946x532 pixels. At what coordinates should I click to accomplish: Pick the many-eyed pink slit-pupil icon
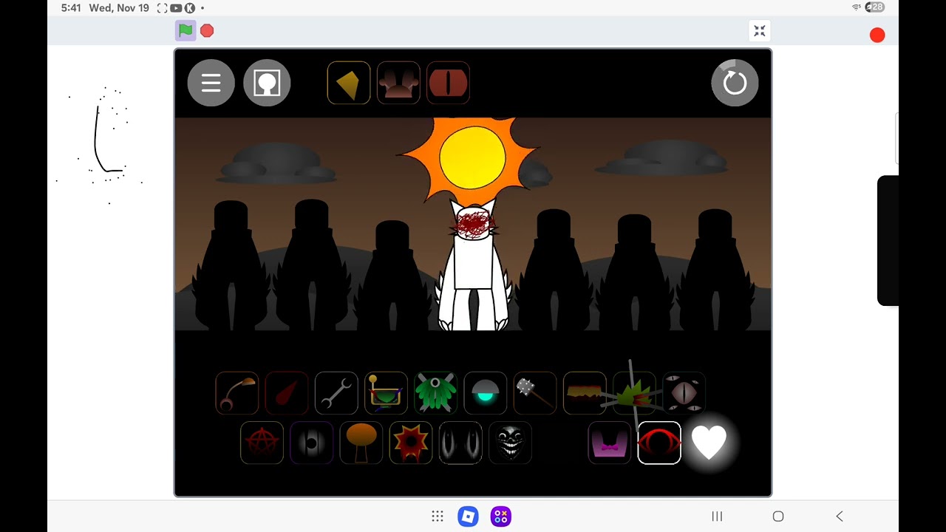click(684, 393)
